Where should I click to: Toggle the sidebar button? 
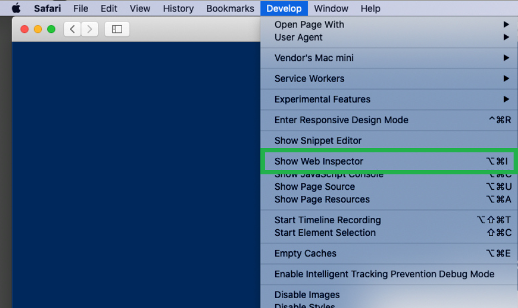click(x=117, y=29)
